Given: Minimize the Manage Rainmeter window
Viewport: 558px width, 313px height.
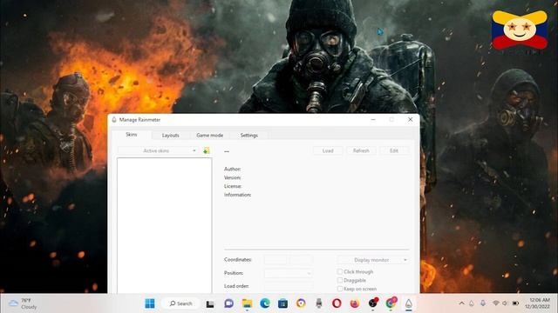Looking at the screenshot, I should 373,120.
